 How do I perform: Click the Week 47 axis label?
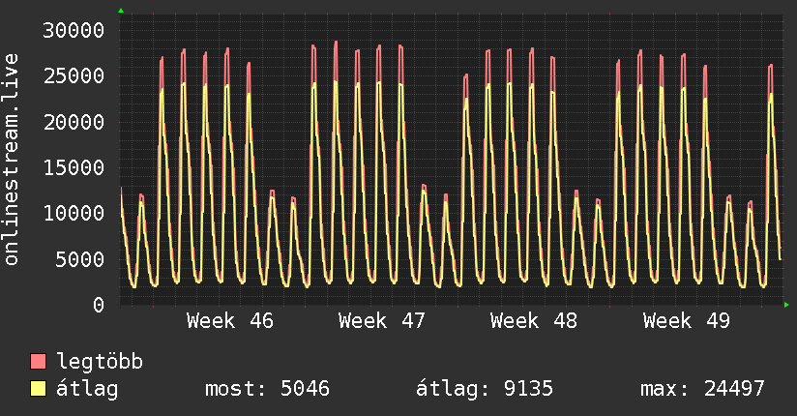pos(382,321)
